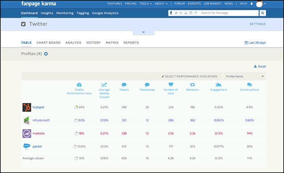
Task: Select the Facebook icon in search bar
Action: pos(171,13)
